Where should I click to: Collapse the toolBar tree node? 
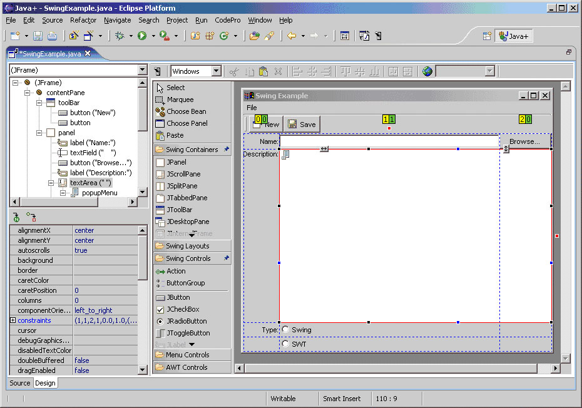(39, 103)
